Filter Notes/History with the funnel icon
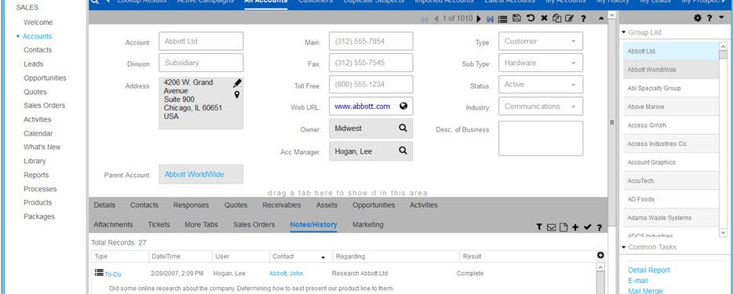733x294 pixels. click(x=539, y=227)
